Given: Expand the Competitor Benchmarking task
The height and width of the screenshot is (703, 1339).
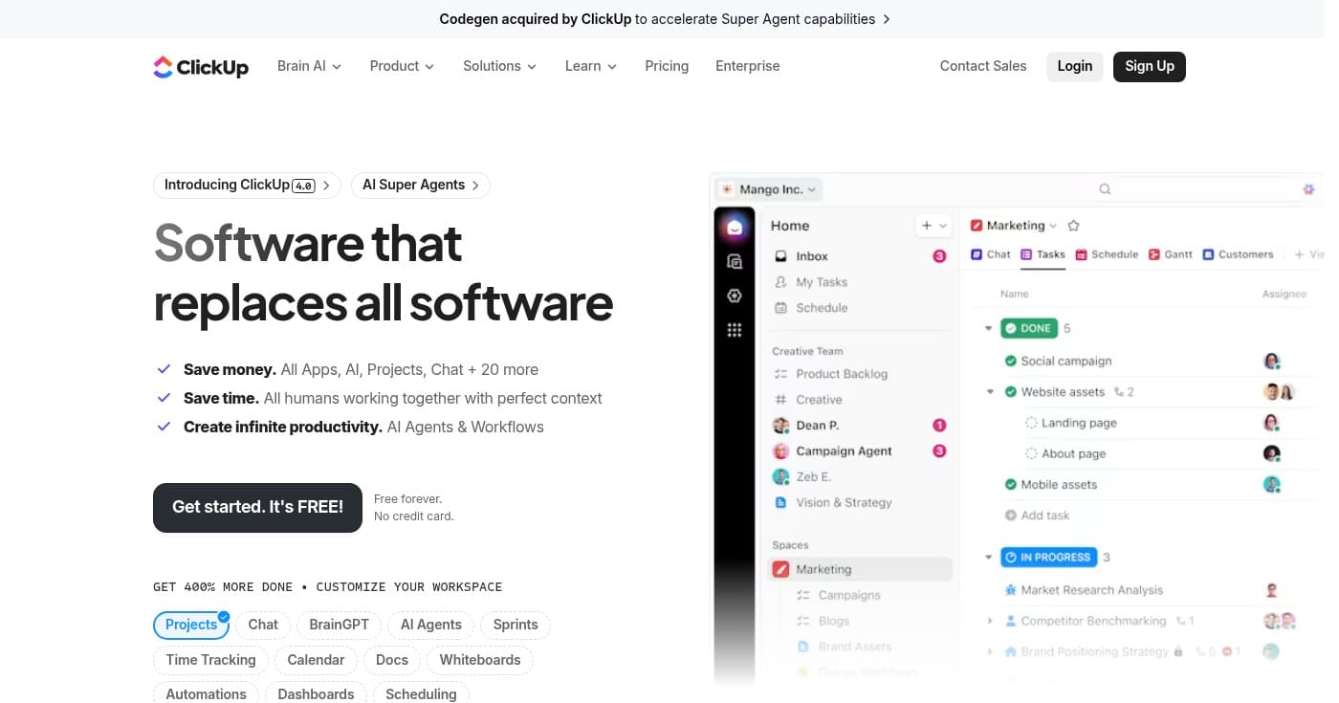Looking at the screenshot, I should point(990,620).
